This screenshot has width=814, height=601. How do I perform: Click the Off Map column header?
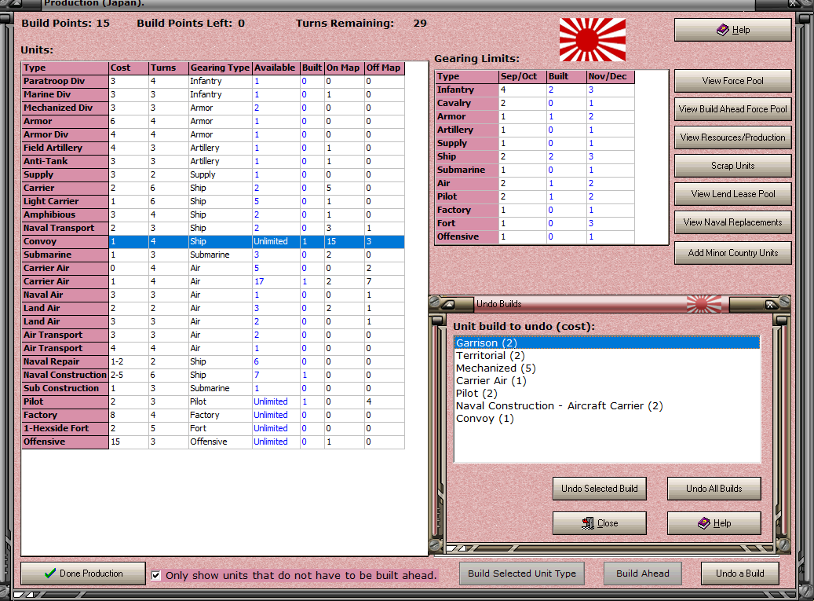(x=384, y=68)
